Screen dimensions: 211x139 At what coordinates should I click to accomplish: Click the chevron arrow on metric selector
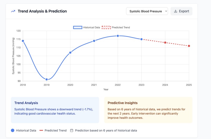[x=166, y=11]
